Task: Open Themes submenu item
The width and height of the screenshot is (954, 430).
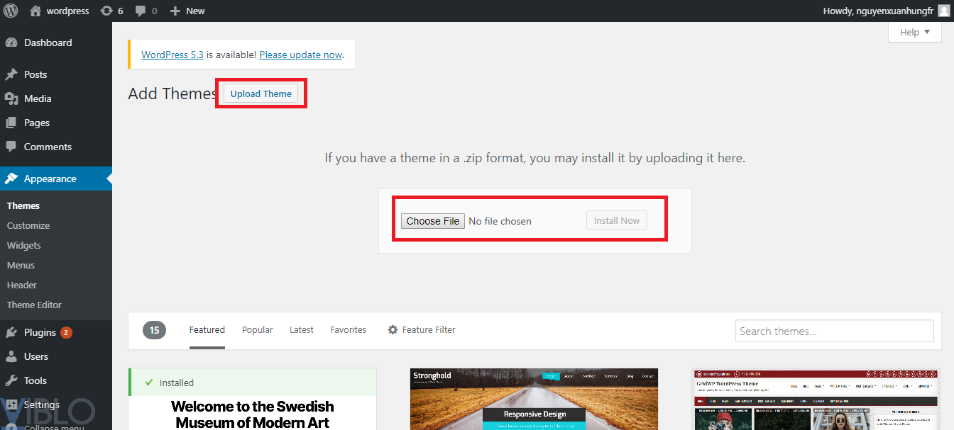Action: coord(23,205)
